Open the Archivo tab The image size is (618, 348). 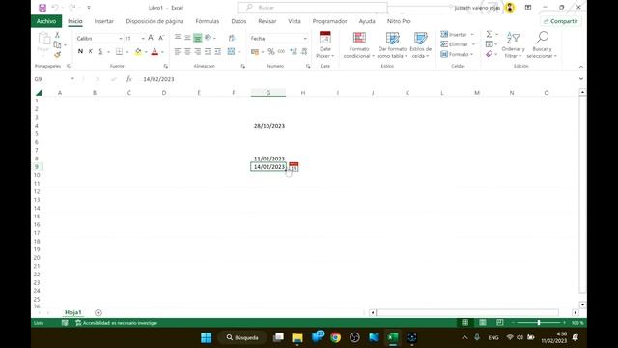(46, 21)
